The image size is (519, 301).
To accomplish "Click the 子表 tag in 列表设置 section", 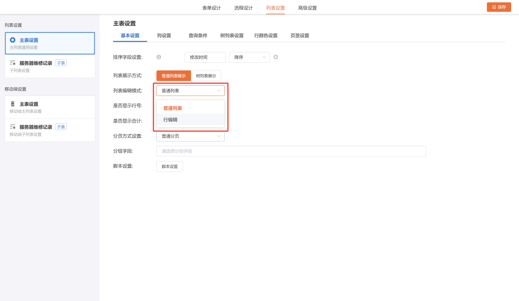I will pos(61,63).
